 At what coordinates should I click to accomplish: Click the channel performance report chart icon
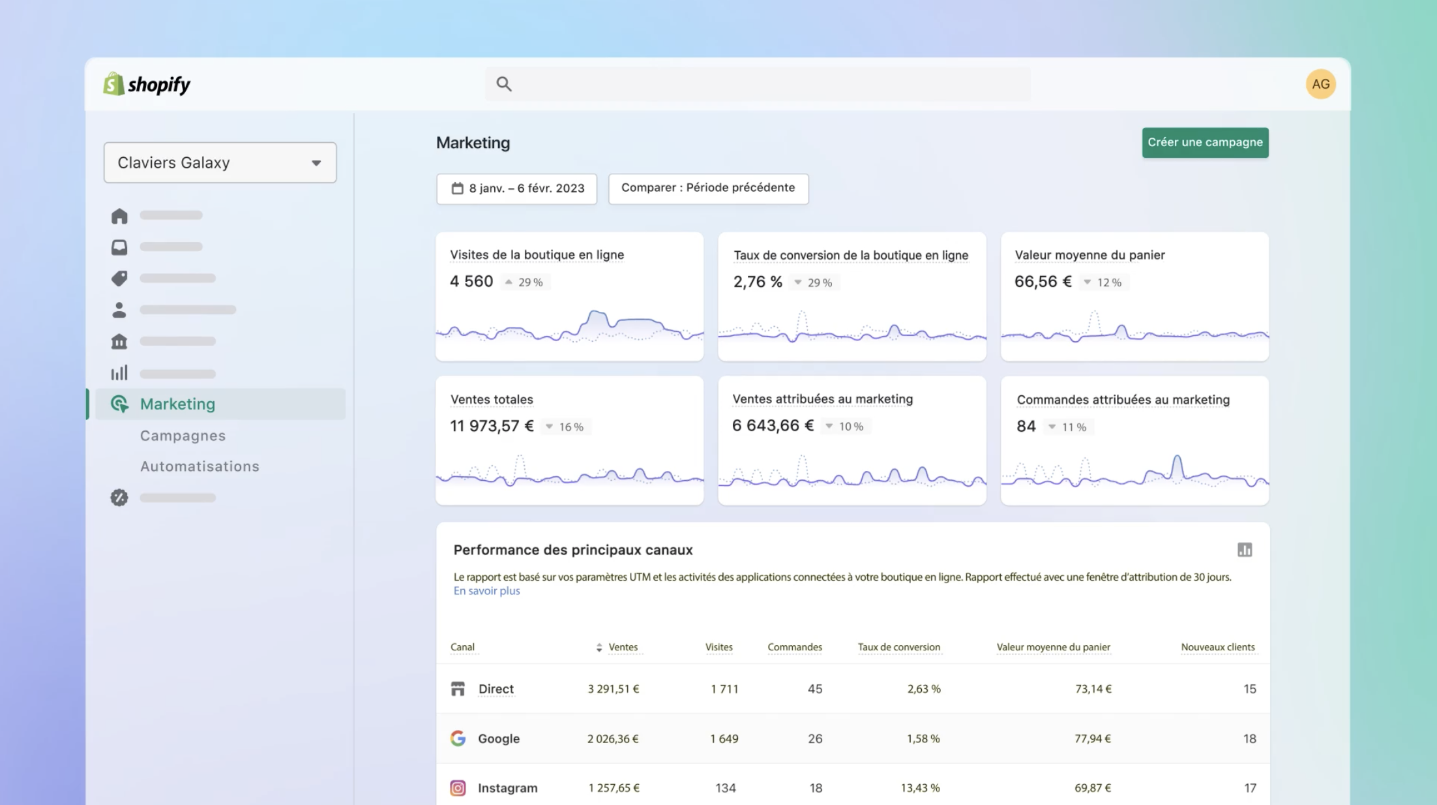1245,550
